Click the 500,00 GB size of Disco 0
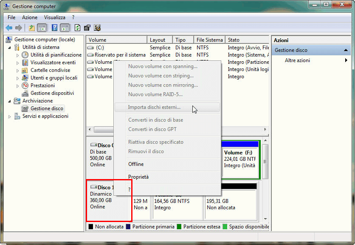The height and width of the screenshot is (245, 355). 101,158
